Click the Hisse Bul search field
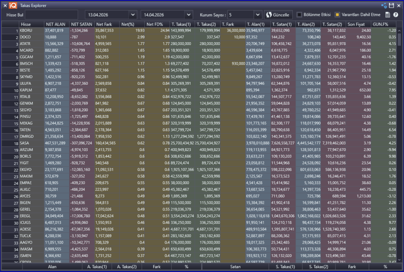Screen dimensions: 404x272 click(x=53, y=15)
